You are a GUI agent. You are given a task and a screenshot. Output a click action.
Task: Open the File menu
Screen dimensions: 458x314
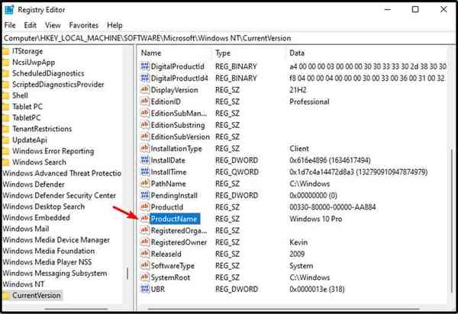click(10, 25)
